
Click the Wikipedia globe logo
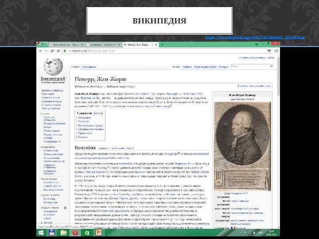pyautogui.click(x=53, y=66)
